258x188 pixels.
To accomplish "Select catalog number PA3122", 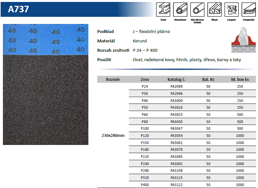I will pyautogui.click(x=176, y=185).
